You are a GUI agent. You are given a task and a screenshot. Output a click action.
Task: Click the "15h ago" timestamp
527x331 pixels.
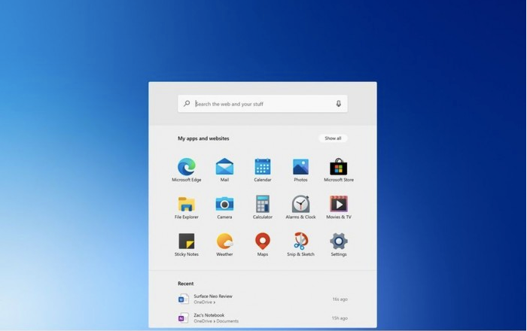[x=340, y=318]
